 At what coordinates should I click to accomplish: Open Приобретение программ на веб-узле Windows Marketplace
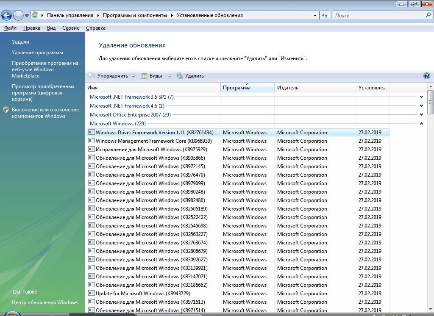coord(45,69)
